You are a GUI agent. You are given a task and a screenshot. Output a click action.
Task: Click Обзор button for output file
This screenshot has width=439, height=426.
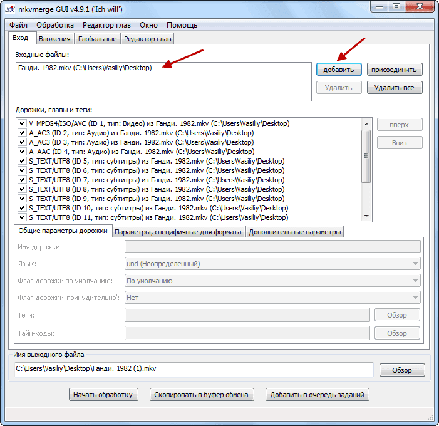click(x=402, y=370)
